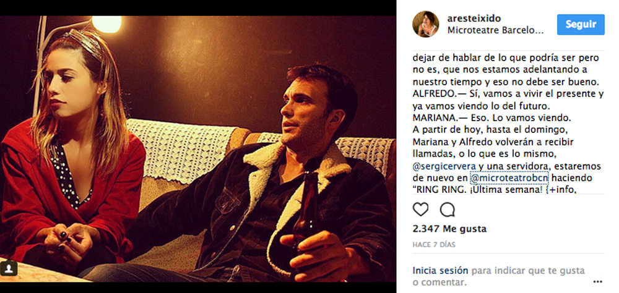Image resolution: width=619 pixels, height=293 pixels.
Task: Open the Microteatre Barcelona location link
Action: click(x=495, y=30)
